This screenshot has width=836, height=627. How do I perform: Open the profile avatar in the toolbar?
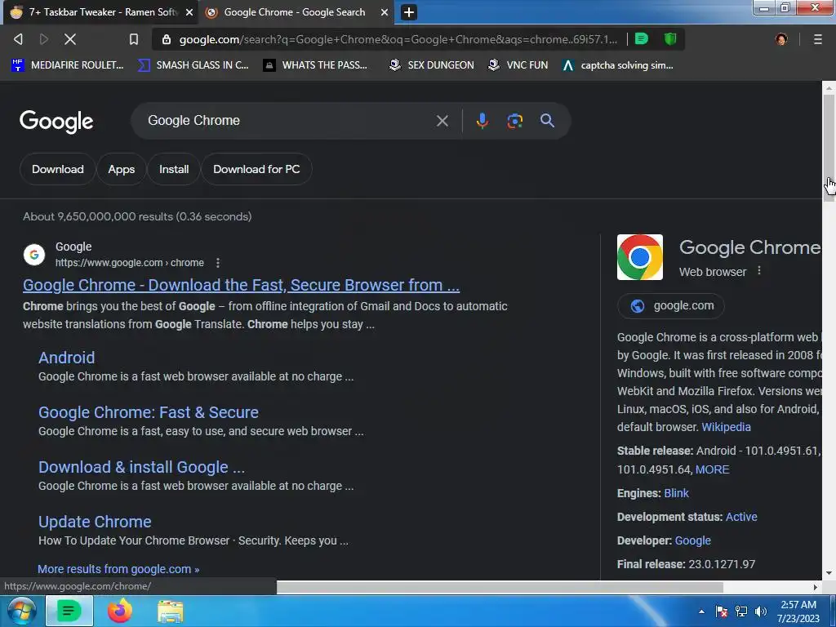click(x=781, y=39)
